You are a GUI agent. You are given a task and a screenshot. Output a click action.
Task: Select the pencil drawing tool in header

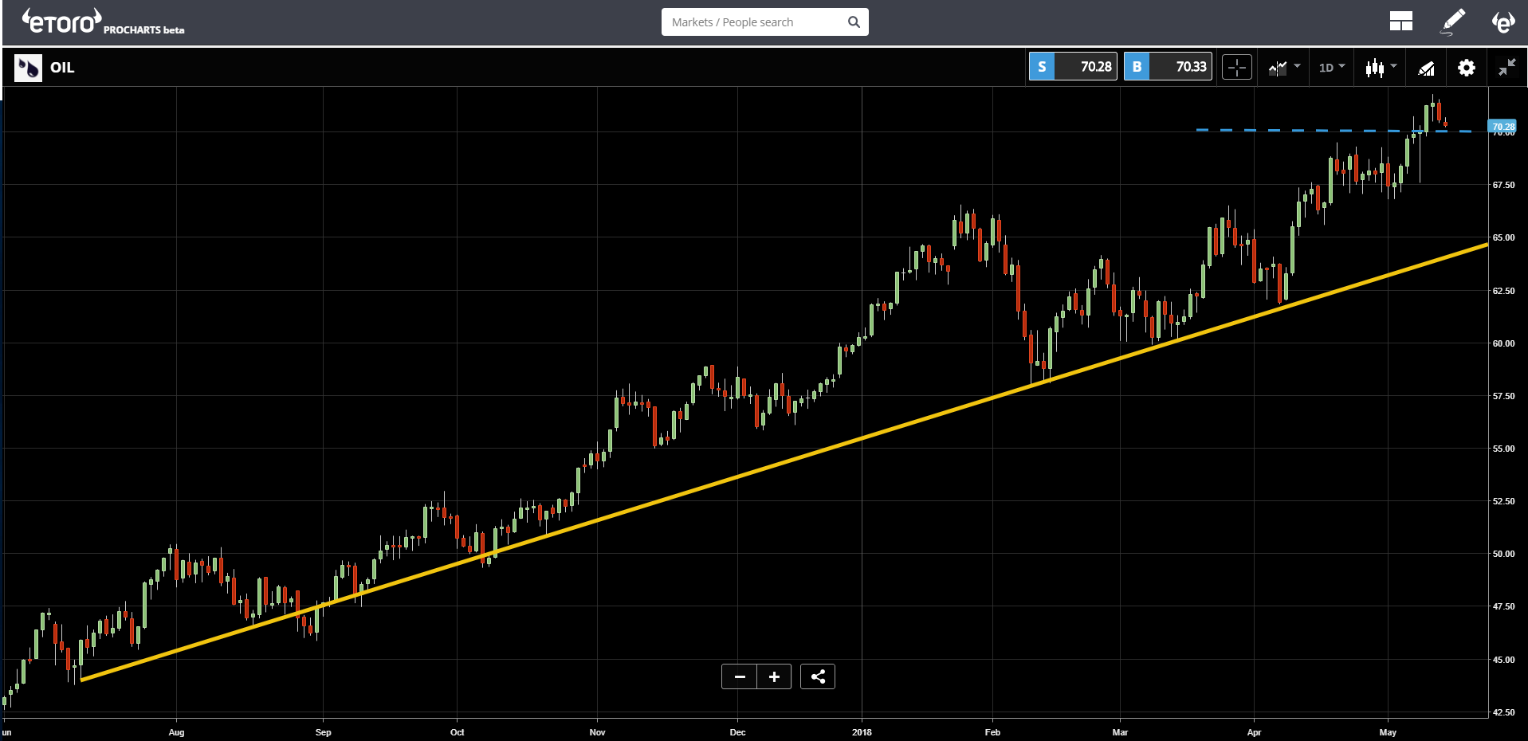(x=1453, y=22)
